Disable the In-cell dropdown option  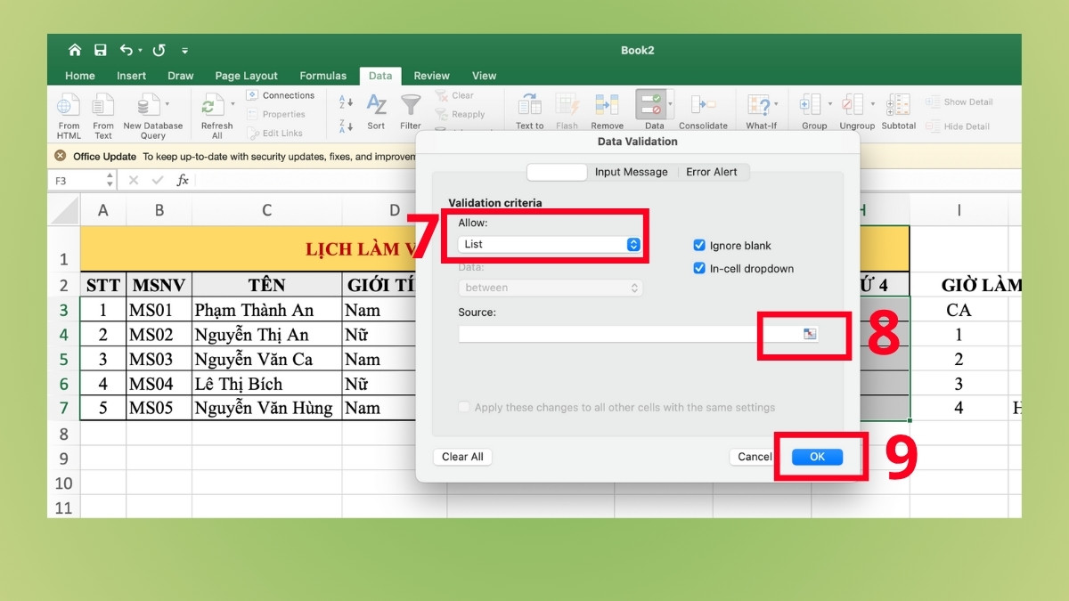[700, 268]
